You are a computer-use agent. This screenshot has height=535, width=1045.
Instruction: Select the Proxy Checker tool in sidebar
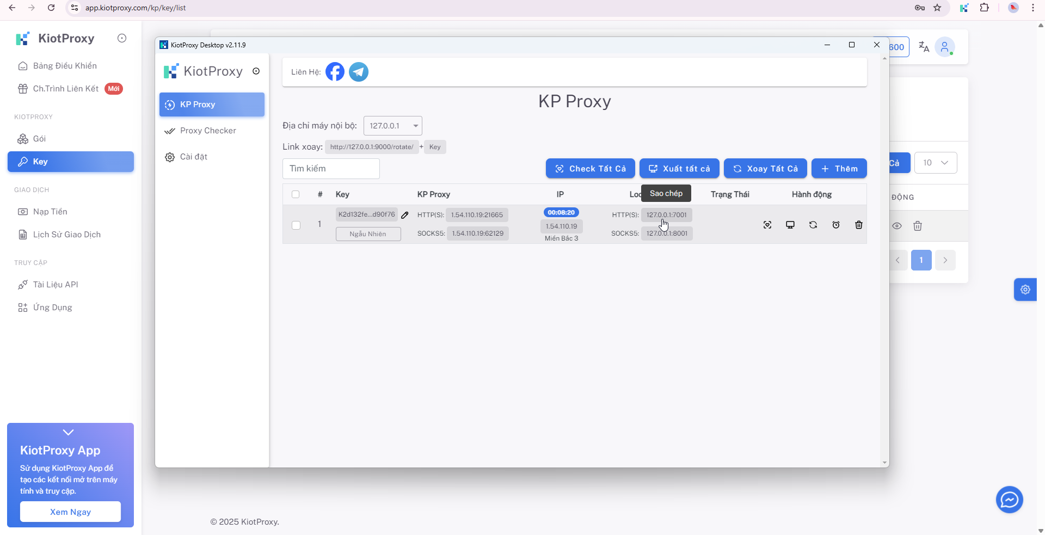(208, 131)
